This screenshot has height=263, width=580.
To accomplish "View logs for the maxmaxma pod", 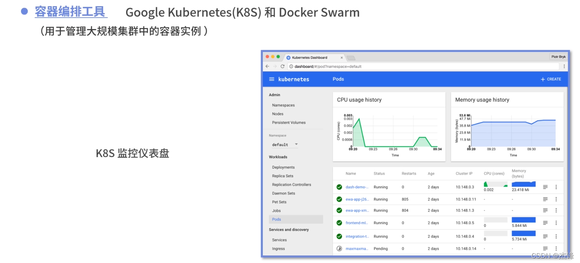I will 545,248.
